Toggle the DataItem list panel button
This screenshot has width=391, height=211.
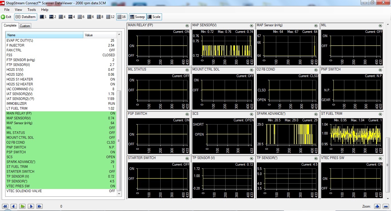coord(26,17)
